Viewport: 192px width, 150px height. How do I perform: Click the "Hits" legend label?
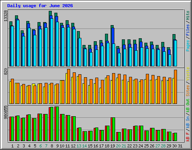click(188, 15)
